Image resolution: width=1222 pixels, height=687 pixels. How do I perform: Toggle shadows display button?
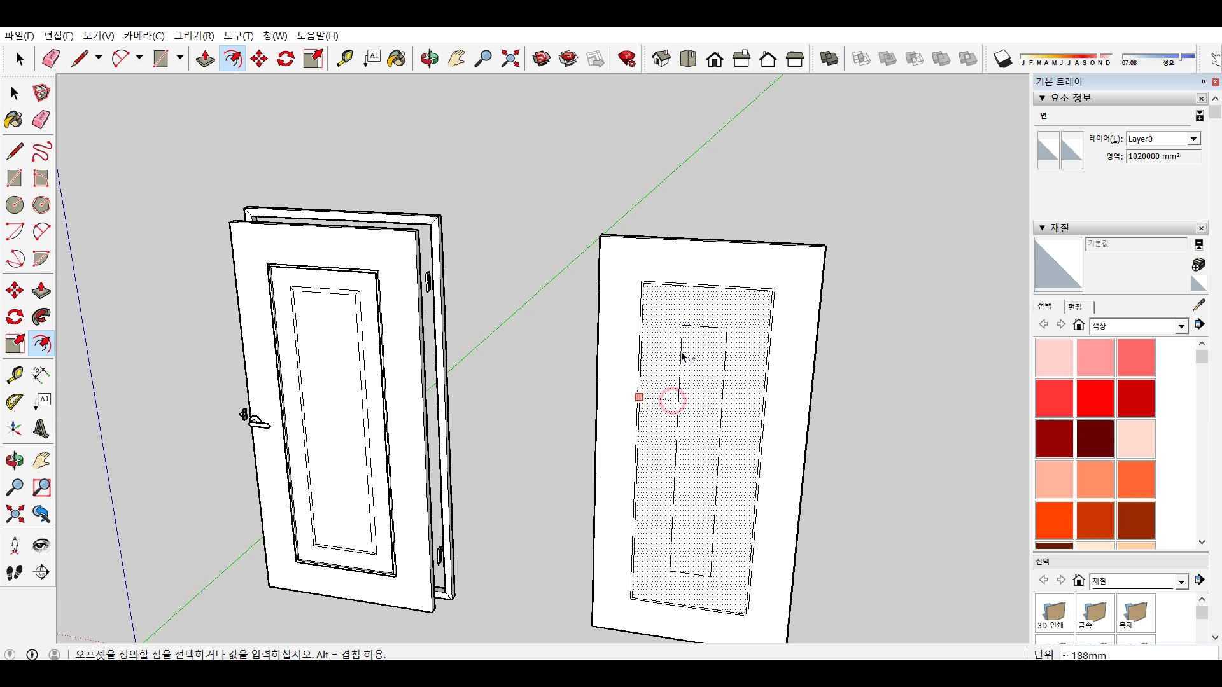(x=1002, y=59)
